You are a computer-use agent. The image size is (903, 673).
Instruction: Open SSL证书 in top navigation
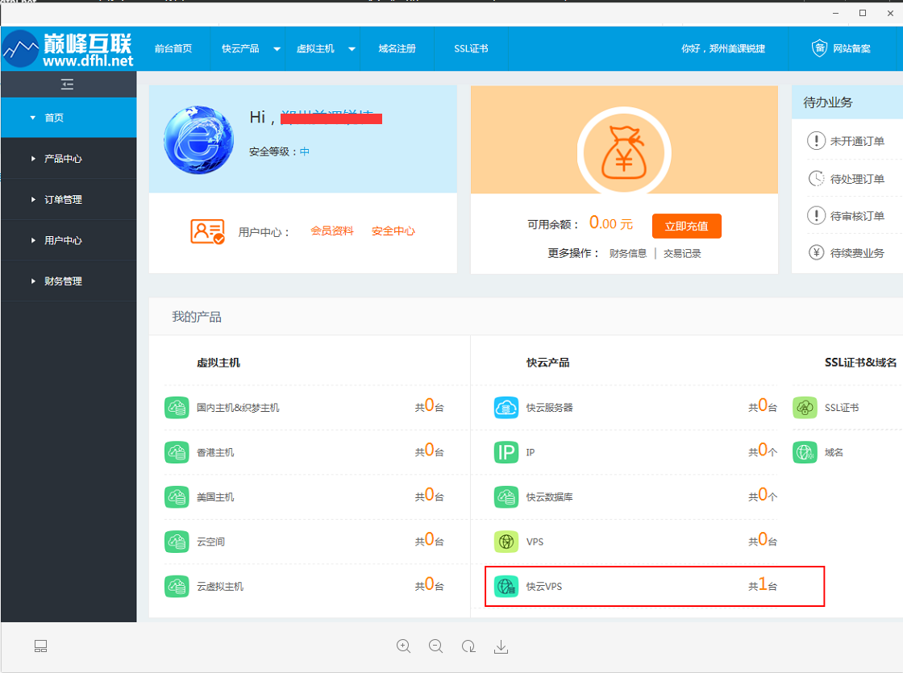tap(471, 49)
